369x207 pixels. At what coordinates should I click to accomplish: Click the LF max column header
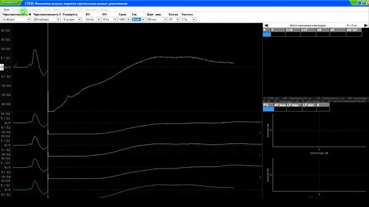click(x=294, y=105)
